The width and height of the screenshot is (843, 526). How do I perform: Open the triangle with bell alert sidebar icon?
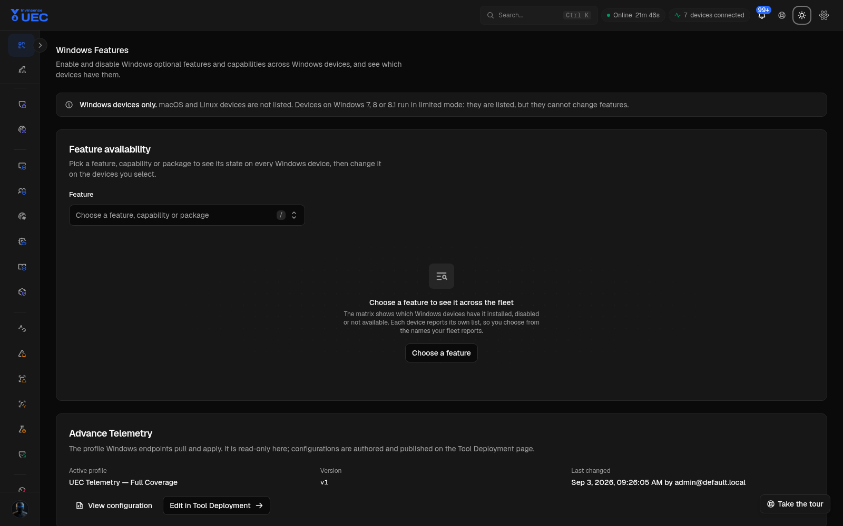tap(22, 353)
